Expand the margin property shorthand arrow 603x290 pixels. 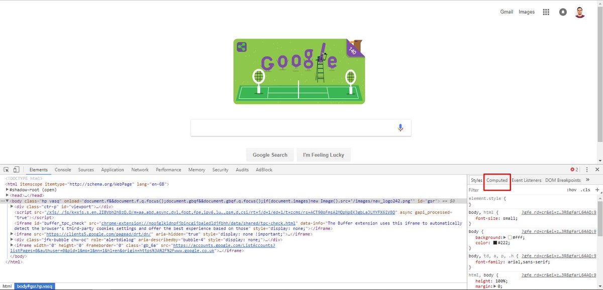(494, 286)
